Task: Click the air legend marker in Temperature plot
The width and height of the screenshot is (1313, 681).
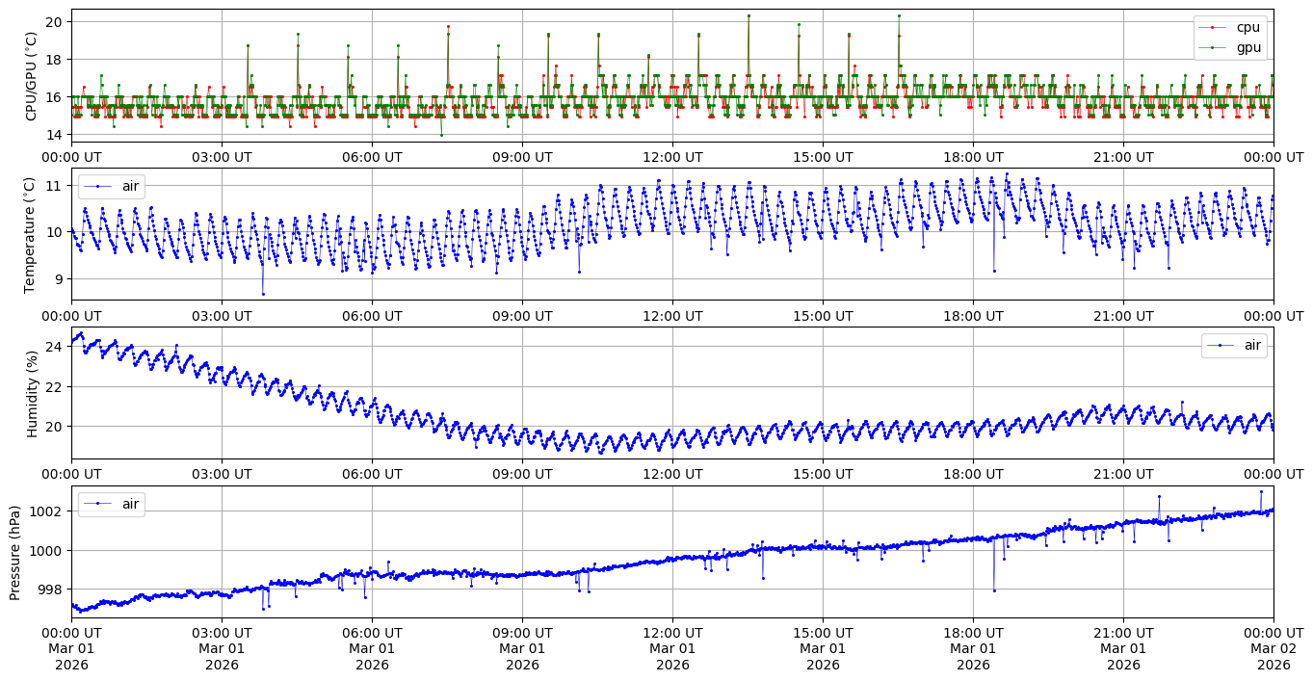Action: point(99,185)
